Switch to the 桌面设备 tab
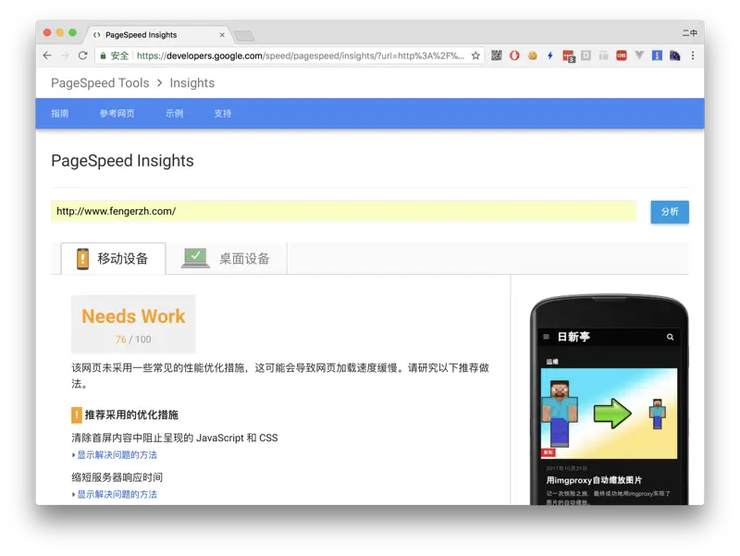Viewport: 740px width, 556px height. click(226, 258)
